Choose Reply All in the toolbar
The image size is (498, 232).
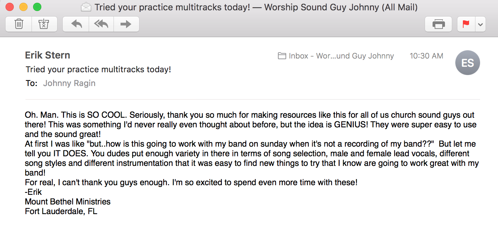101,24
